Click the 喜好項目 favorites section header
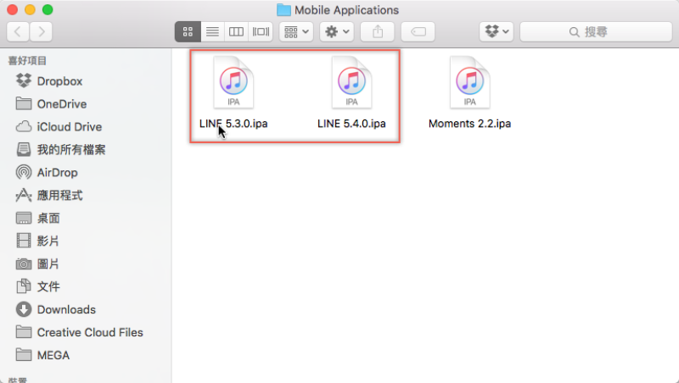The image size is (679, 383). coord(27,60)
